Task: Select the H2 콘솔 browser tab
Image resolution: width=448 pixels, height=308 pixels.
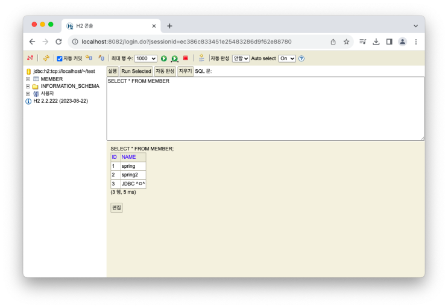Action: click(109, 26)
